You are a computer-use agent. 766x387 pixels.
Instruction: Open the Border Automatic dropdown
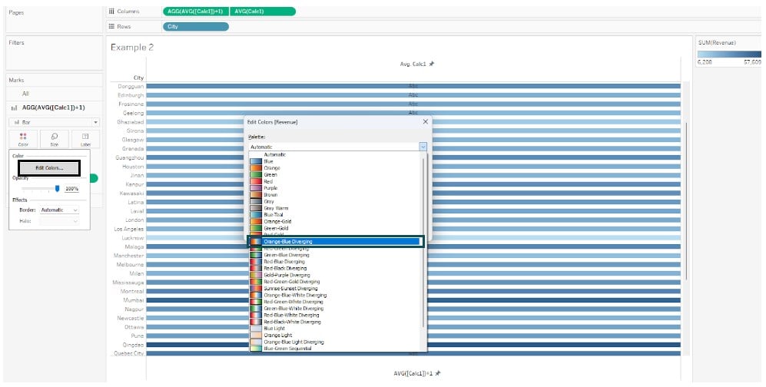[75, 210]
